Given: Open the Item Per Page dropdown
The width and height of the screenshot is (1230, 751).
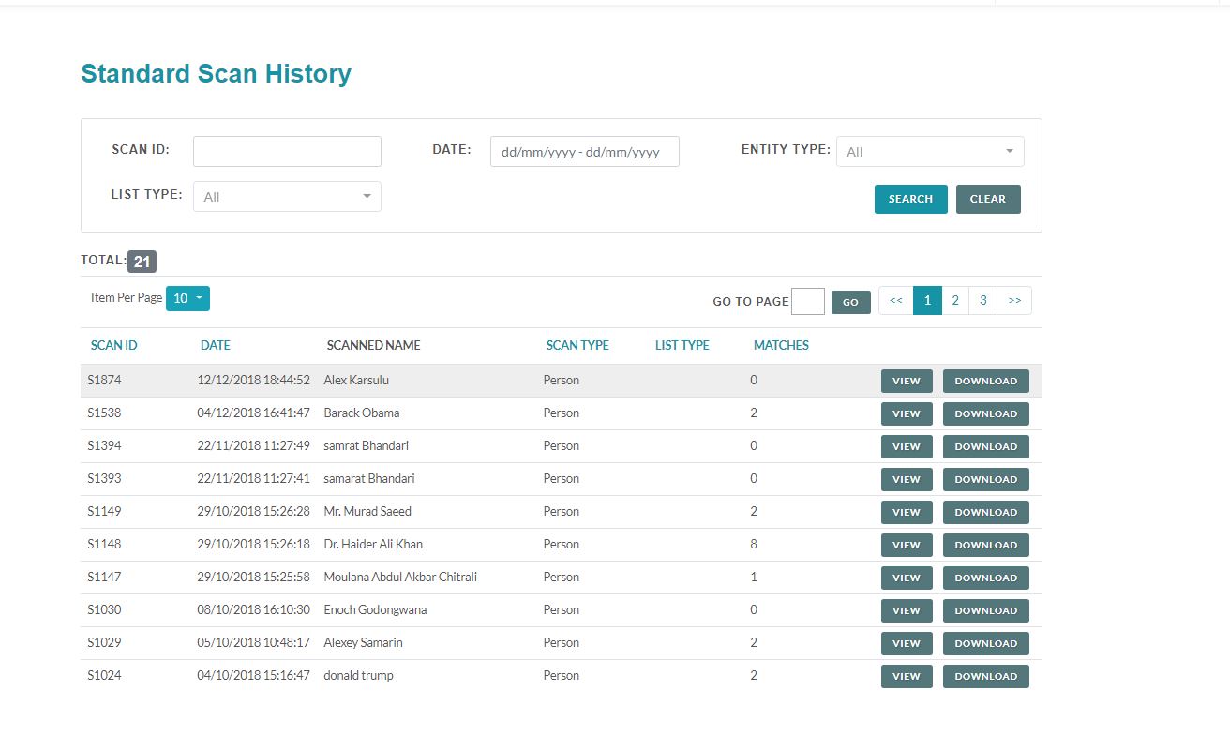Looking at the screenshot, I should click(x=187, y=298).
